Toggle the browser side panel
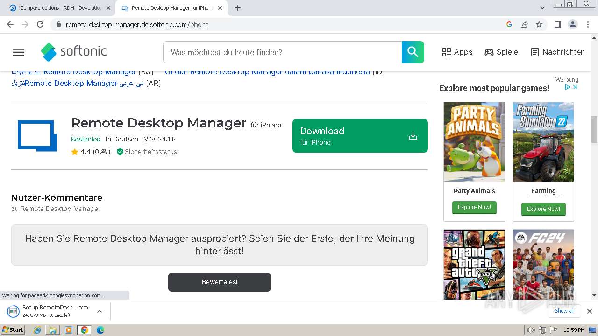Image resolution: width=598 pixels, height=336 pixels. point(557,24)
